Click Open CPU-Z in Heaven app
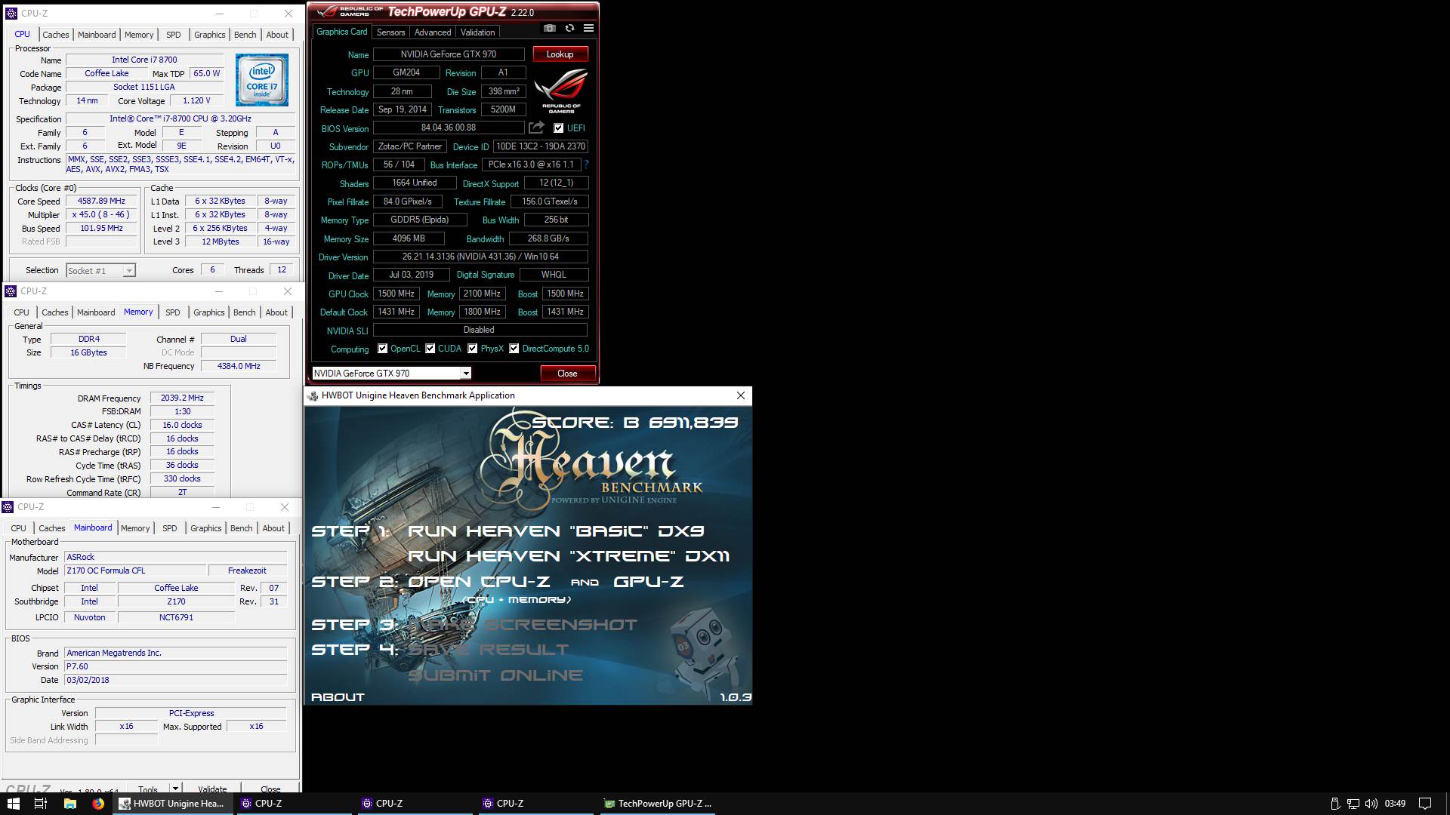Screen dimensions: 1450x815 479,582
